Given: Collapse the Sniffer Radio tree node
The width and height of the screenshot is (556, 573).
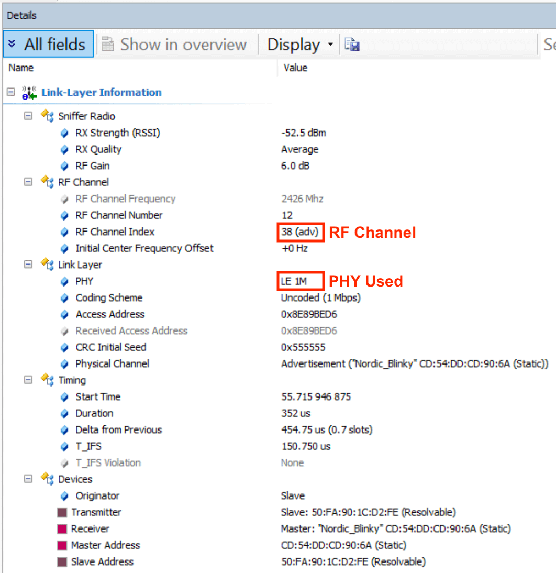Looking at the screenshot, I should pyautogui.click(x=28, y=116).
